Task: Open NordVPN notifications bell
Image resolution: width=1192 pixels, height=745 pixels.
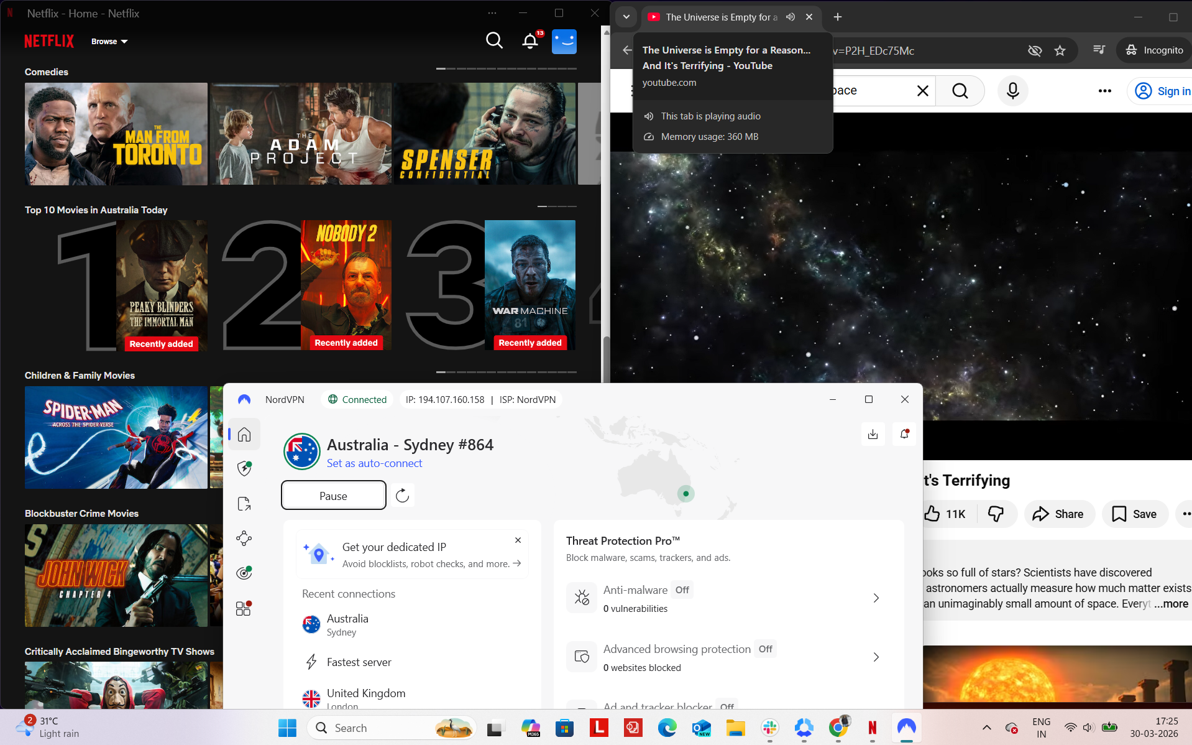Action: pyautogui.click(x=904, y=433)
